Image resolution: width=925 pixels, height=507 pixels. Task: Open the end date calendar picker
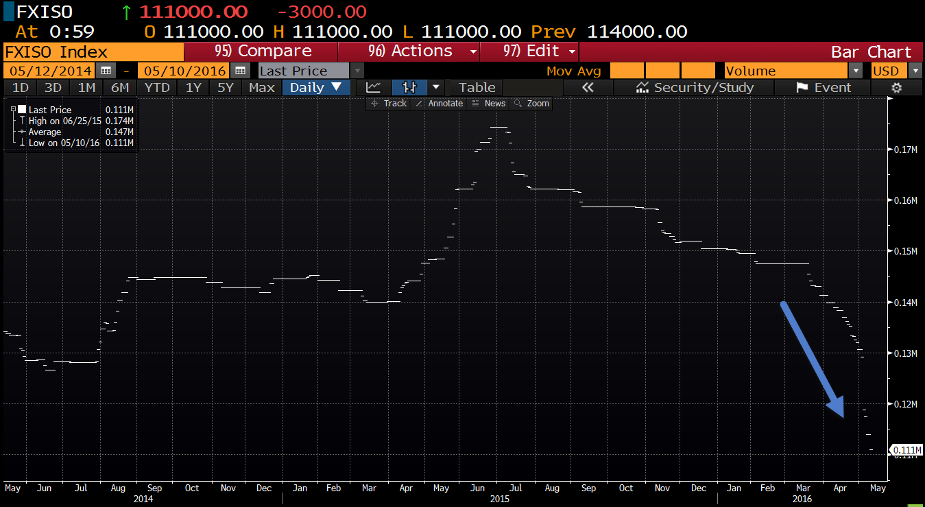click(240, 71)
